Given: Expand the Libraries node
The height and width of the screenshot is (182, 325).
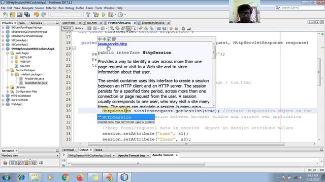Looking at the screenshot, I should [8, 87].
